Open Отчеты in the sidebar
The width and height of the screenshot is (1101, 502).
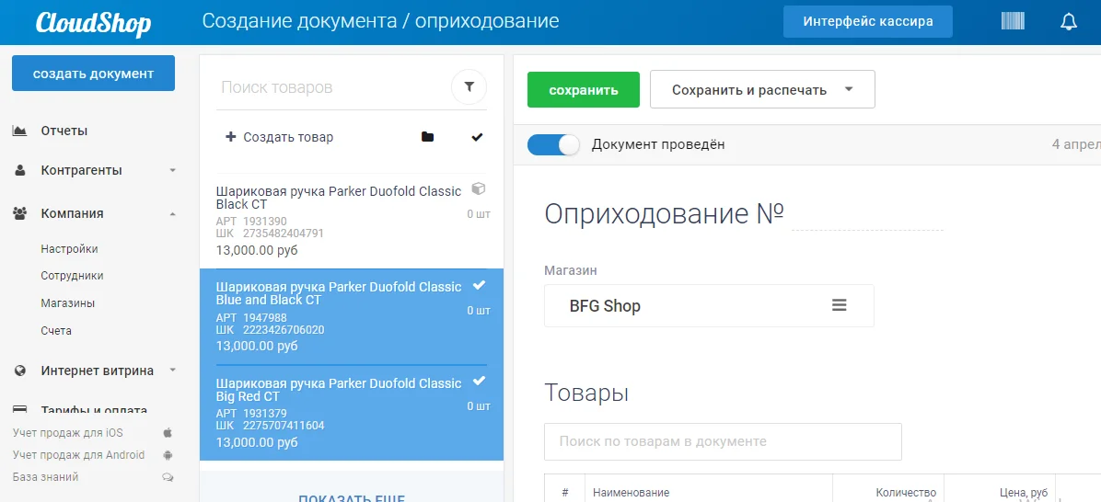(64, 131)
